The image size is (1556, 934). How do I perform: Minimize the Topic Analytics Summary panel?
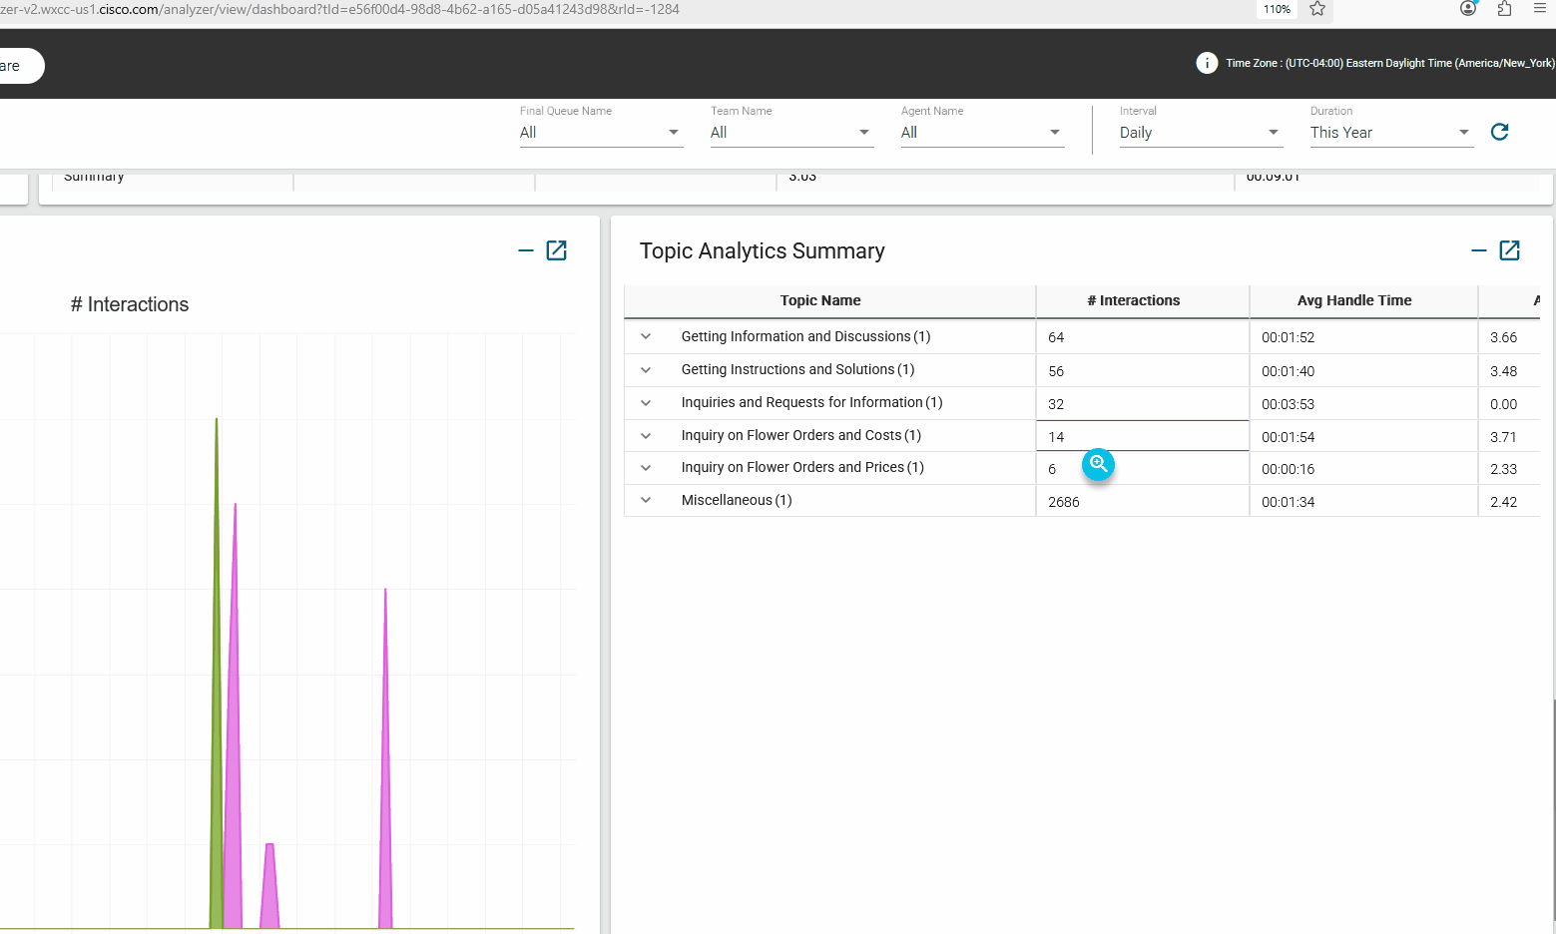(1478, 250)
